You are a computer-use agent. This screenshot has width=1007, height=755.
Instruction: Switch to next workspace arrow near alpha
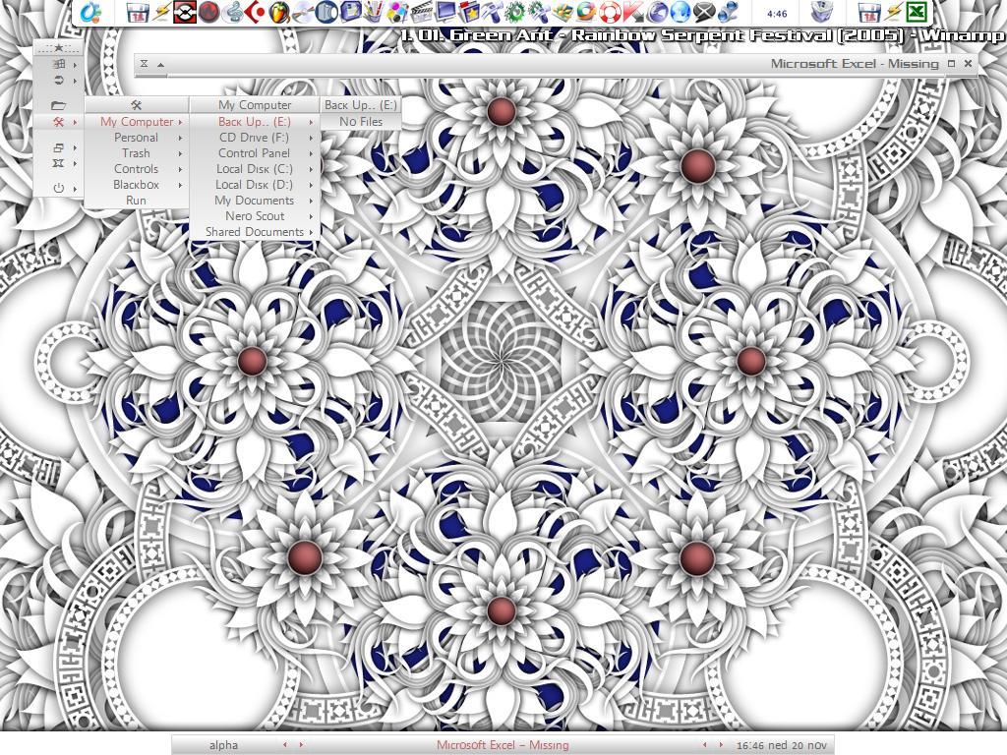[301, 745]
